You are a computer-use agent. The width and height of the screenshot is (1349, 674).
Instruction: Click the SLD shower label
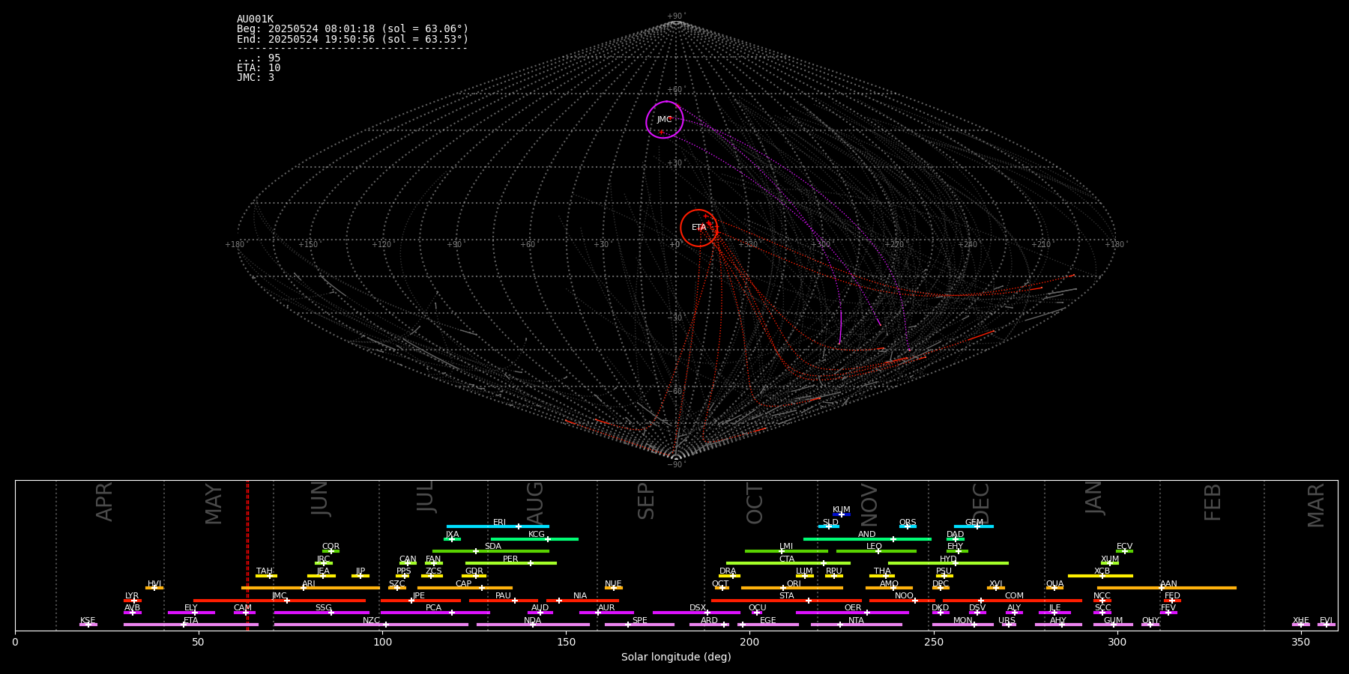[x=830, y=523]
